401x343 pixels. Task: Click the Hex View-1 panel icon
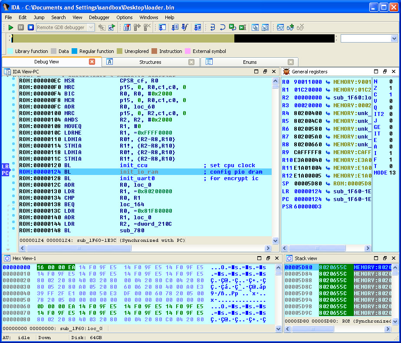pyautogui.click(x=7, y=258)
